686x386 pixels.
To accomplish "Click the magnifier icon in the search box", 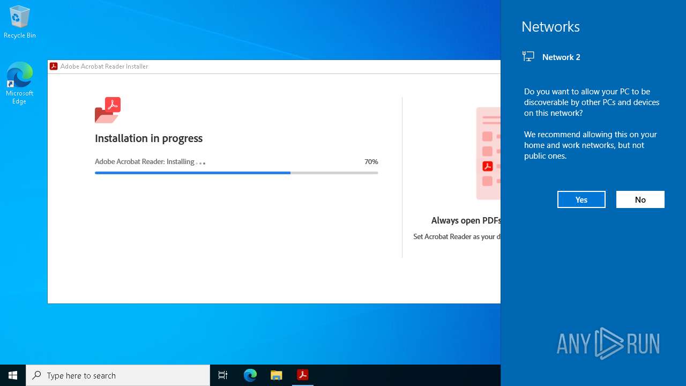I will 36,375.
